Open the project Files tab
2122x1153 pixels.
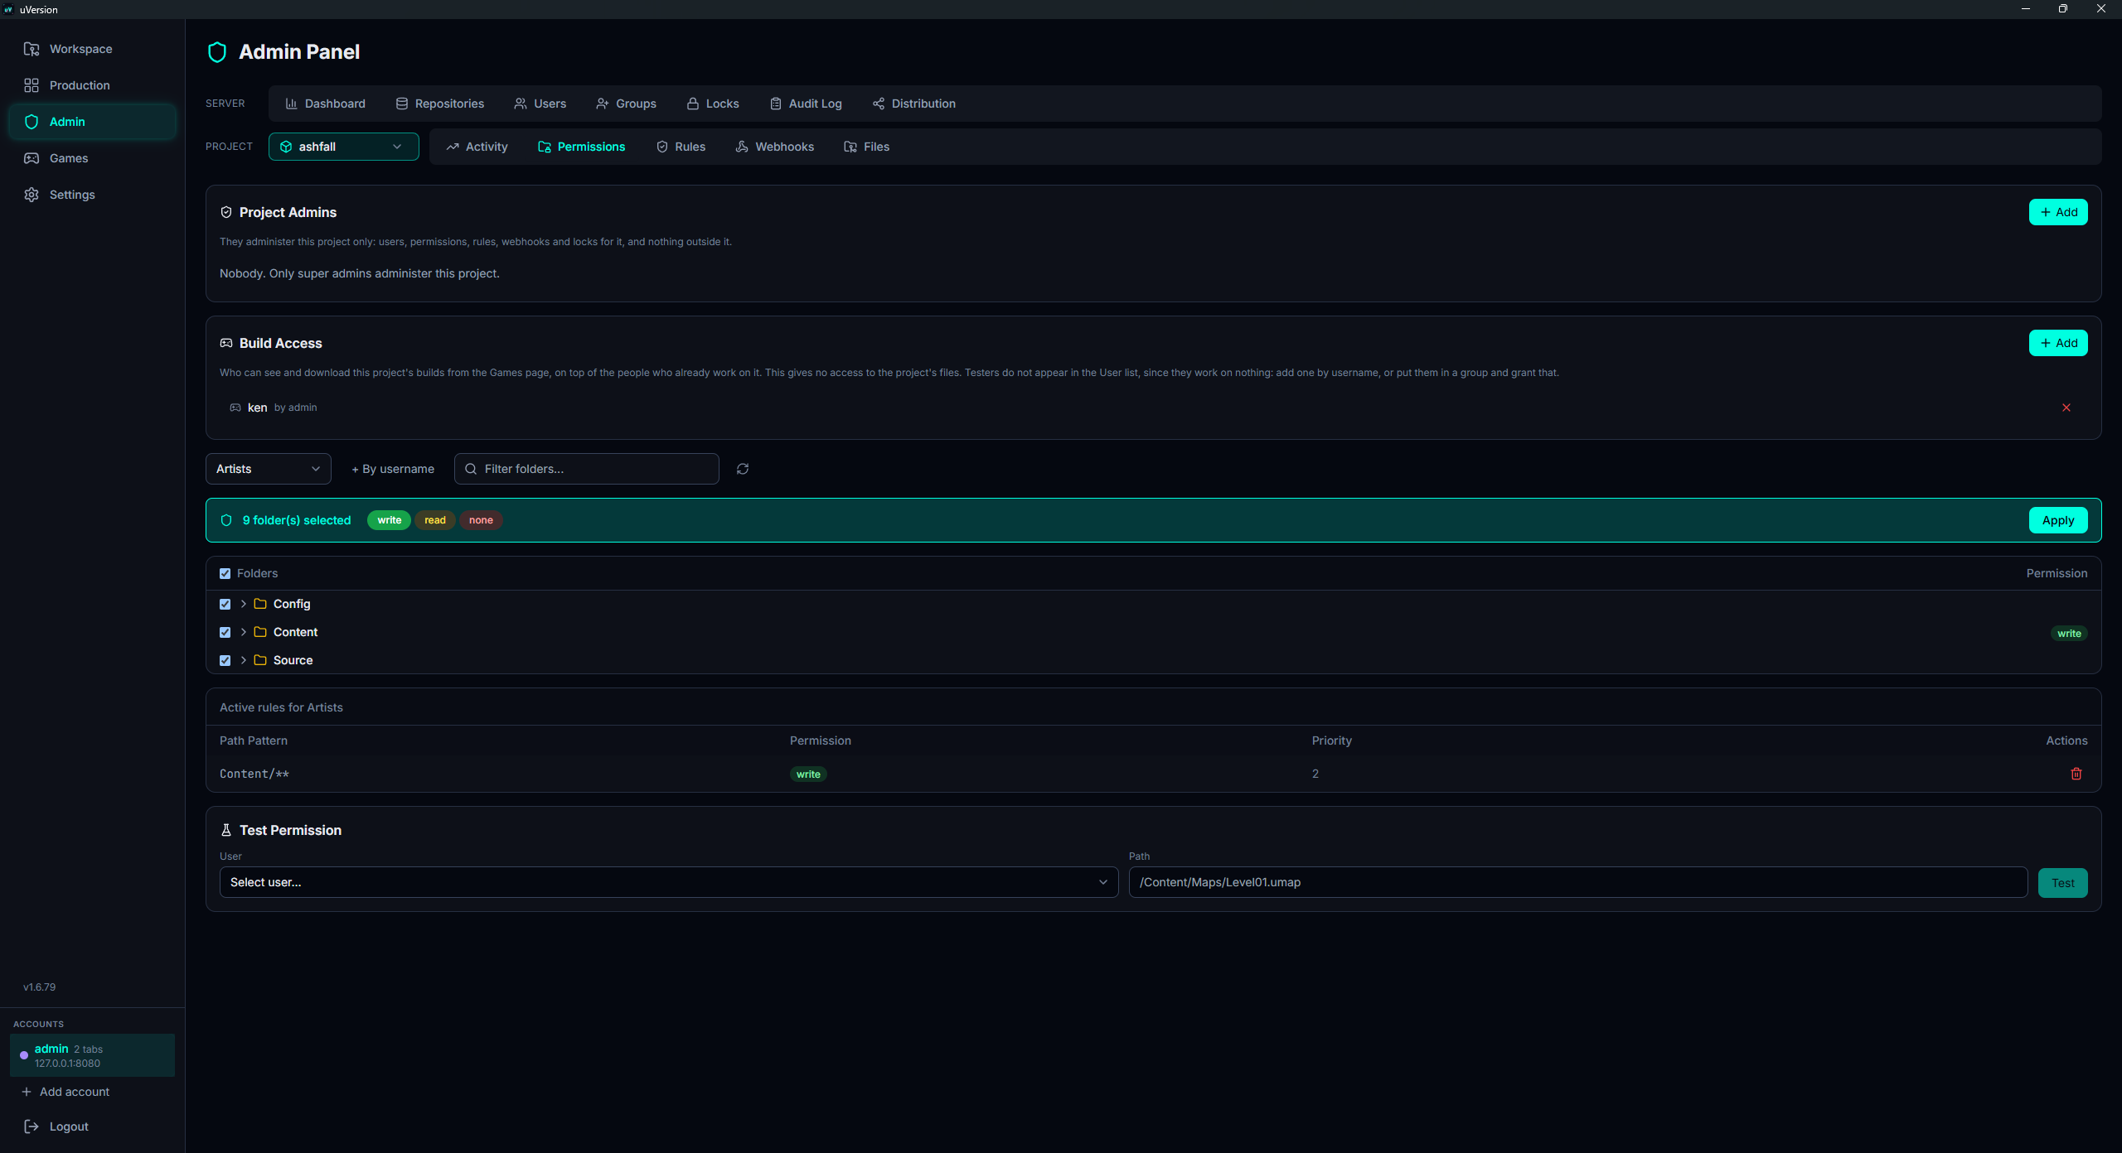pos(867,147)
